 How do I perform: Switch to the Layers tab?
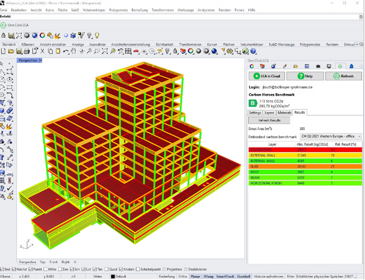tap(270, 113)
